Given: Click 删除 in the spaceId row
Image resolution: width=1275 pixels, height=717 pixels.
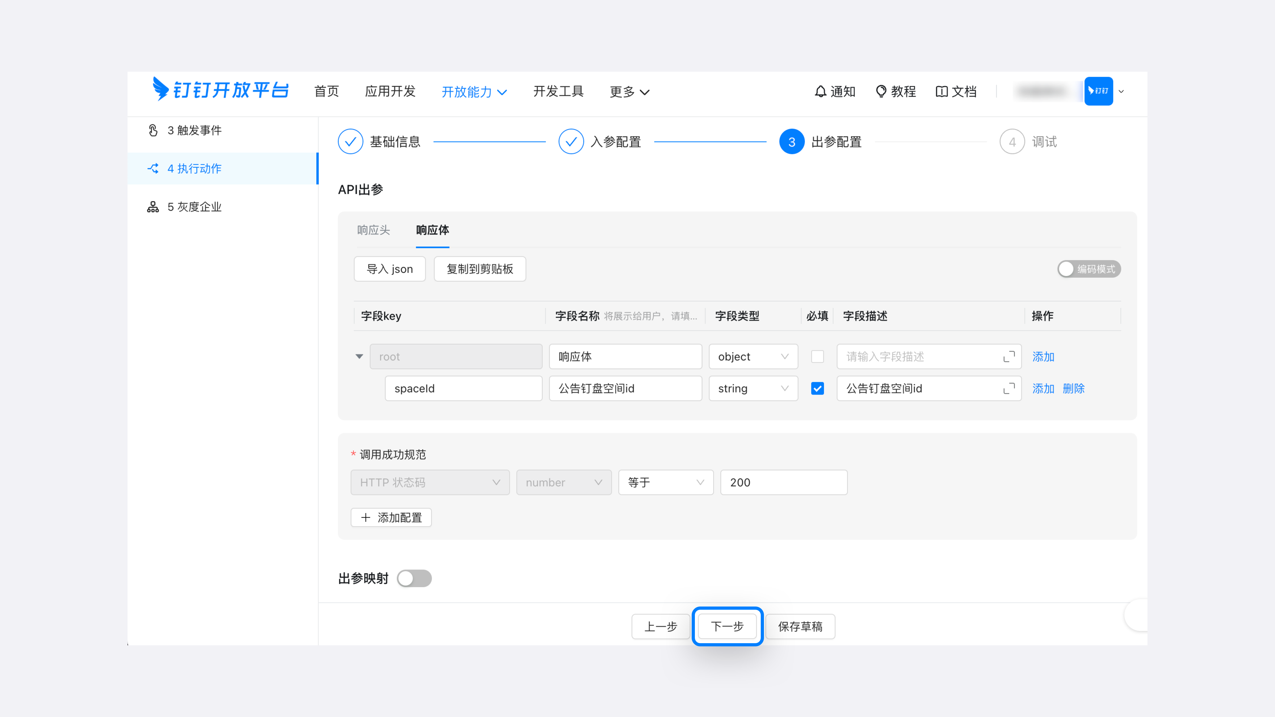Looking at the screenshot, I should 1073,389.
